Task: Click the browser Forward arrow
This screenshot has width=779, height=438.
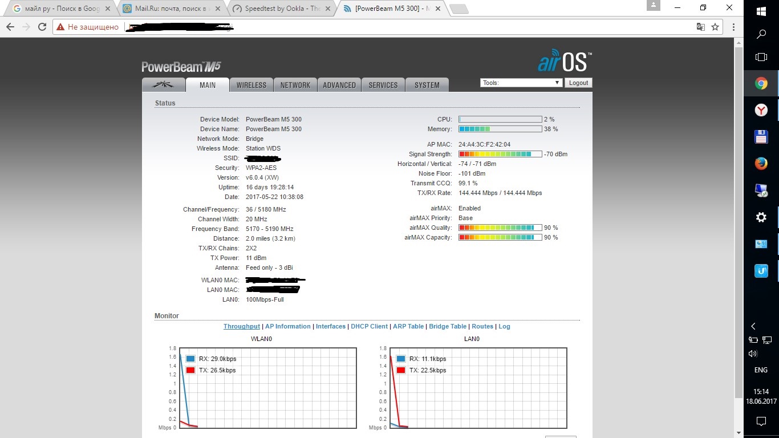Action: tap(26, 27)
